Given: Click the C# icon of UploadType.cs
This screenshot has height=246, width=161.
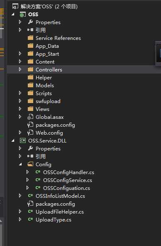Looking at the screenshot, I should (30, 219).
